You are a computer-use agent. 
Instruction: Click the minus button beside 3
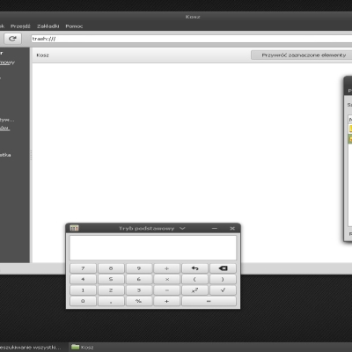[166, 290]
